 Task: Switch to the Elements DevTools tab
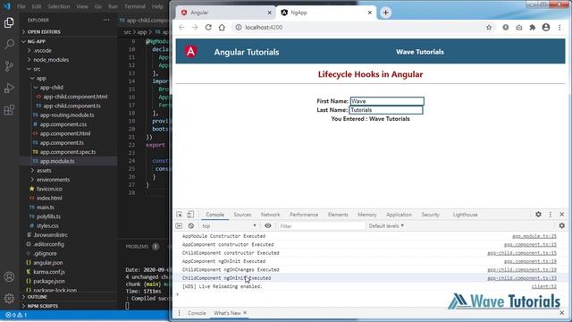point(338,215)
